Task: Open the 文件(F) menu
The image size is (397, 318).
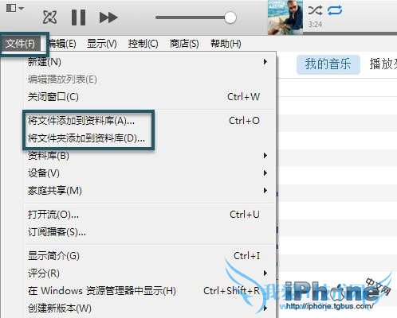Action: 21,44
